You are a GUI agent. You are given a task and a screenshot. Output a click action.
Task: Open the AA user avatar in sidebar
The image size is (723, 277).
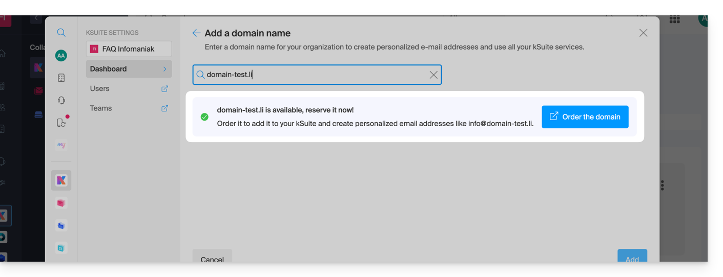click(61, 55)
